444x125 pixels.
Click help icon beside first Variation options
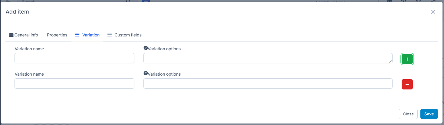[x=146, y=48]
